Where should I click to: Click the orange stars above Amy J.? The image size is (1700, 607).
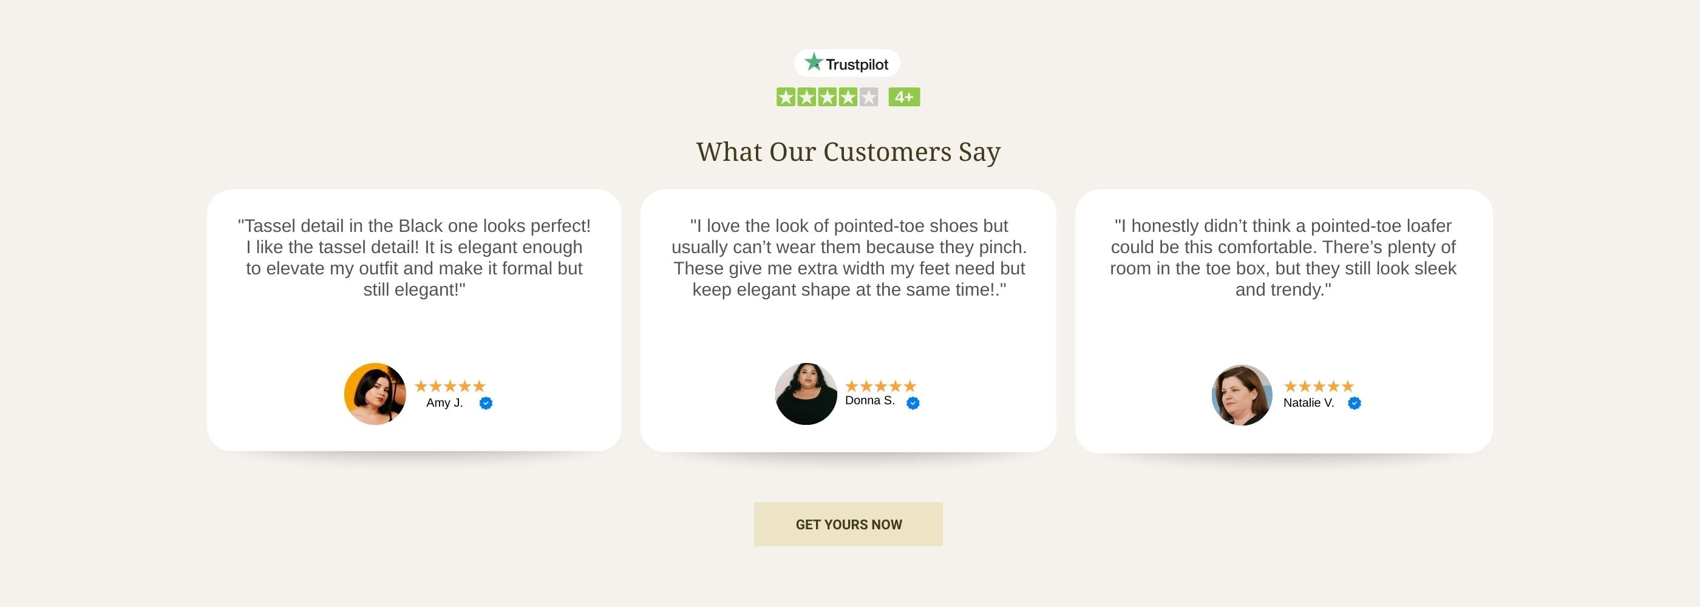(x=450, y=386)
